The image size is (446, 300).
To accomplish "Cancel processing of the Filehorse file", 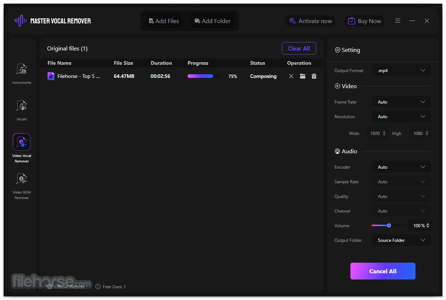I will (291, 76).
